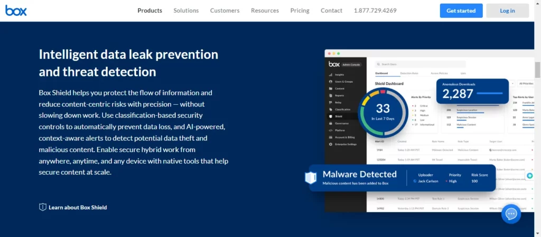Screen dimensions: 541x237
Task: Click the Relay icon in Admin Console sidebar
Action: 331,103
